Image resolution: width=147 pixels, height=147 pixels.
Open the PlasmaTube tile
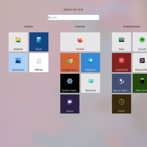point(140,62)
